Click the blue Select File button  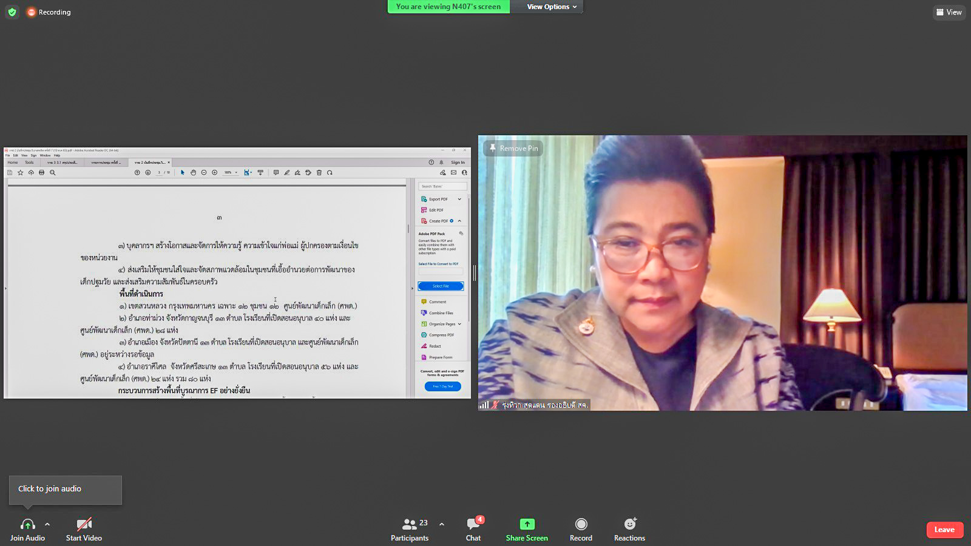coord(441,286)
